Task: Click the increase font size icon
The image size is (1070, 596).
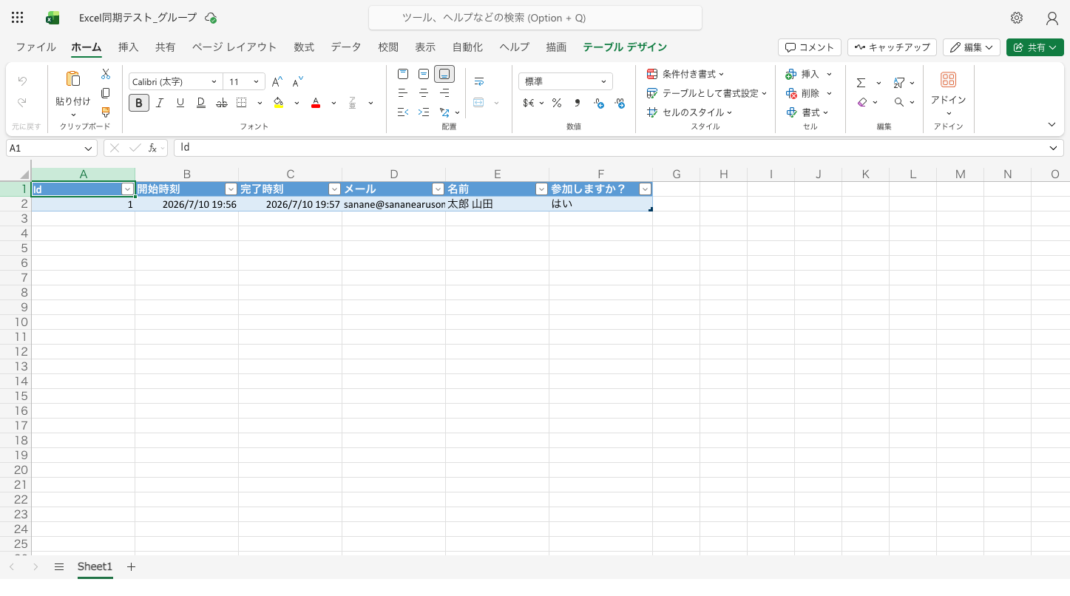Action: click(x=277, y=82)
